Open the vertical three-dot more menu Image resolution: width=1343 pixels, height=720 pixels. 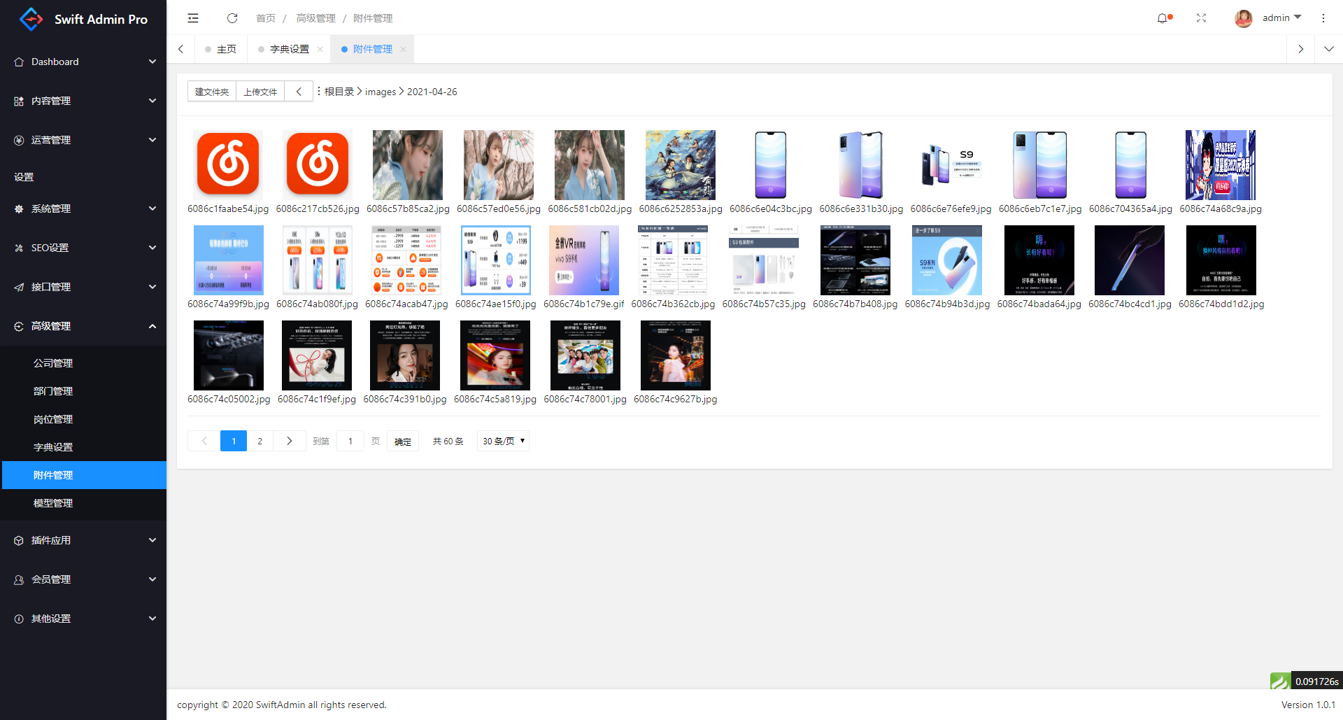(1323, 18)
